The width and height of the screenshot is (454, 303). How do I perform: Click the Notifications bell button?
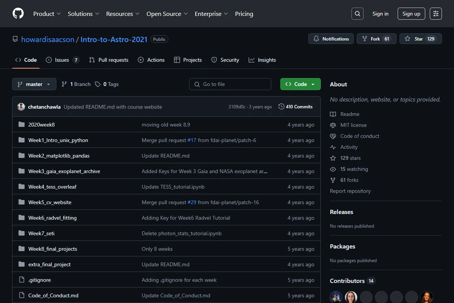pyautogui.click(x=331, y=39)
